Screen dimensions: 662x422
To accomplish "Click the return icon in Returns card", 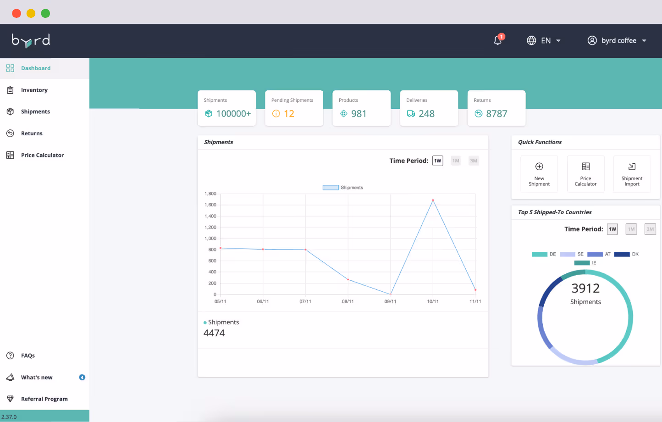I will (x=478, y=113).
